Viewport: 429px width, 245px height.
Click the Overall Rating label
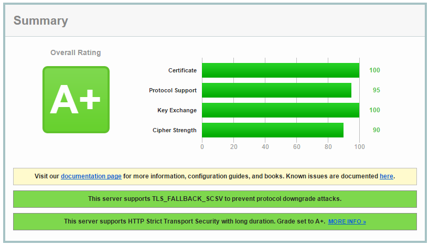point(76,52)
